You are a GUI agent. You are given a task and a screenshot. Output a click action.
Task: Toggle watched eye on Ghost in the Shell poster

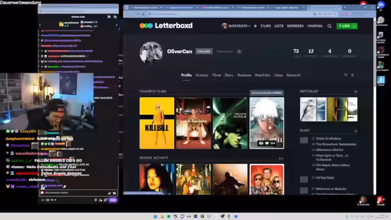261,143
